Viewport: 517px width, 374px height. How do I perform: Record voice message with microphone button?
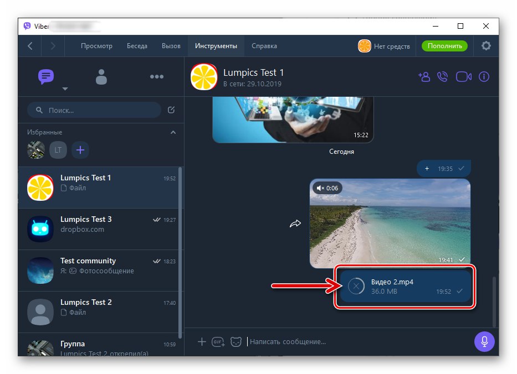(484, 341)
